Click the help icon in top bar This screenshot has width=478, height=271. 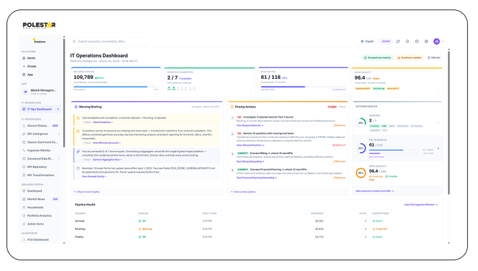(x=417, y=41)
